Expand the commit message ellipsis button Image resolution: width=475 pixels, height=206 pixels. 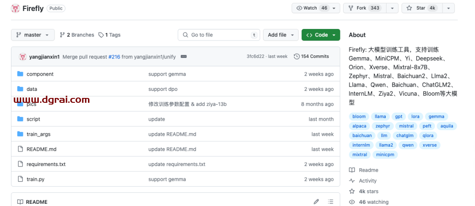183,57
